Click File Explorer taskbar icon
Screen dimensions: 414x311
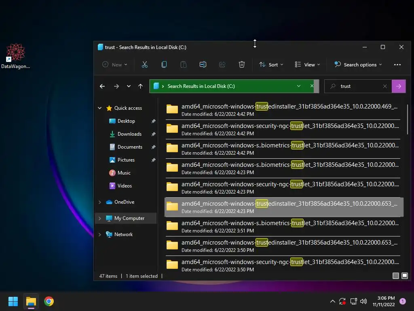[31, 301]
